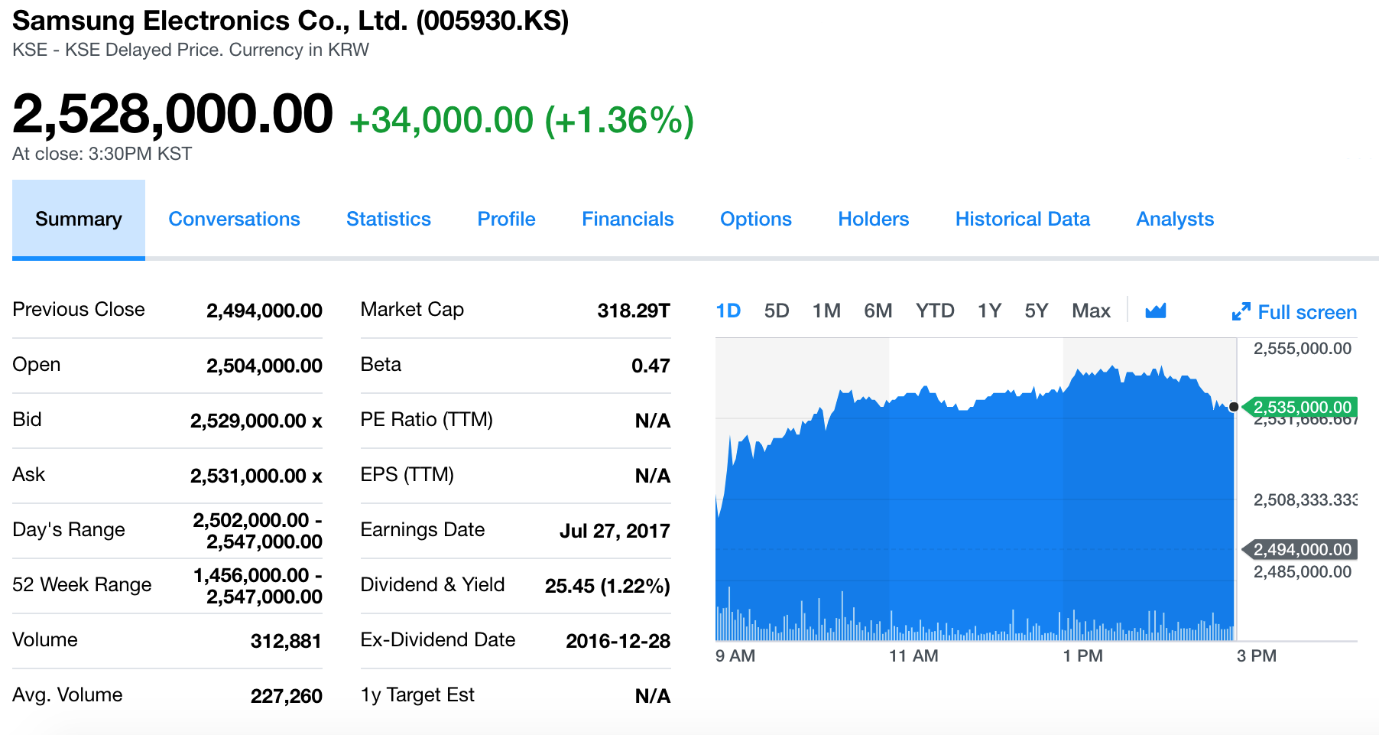Show the Max chart range
1379x735 pixels.
coord(1091,311)
